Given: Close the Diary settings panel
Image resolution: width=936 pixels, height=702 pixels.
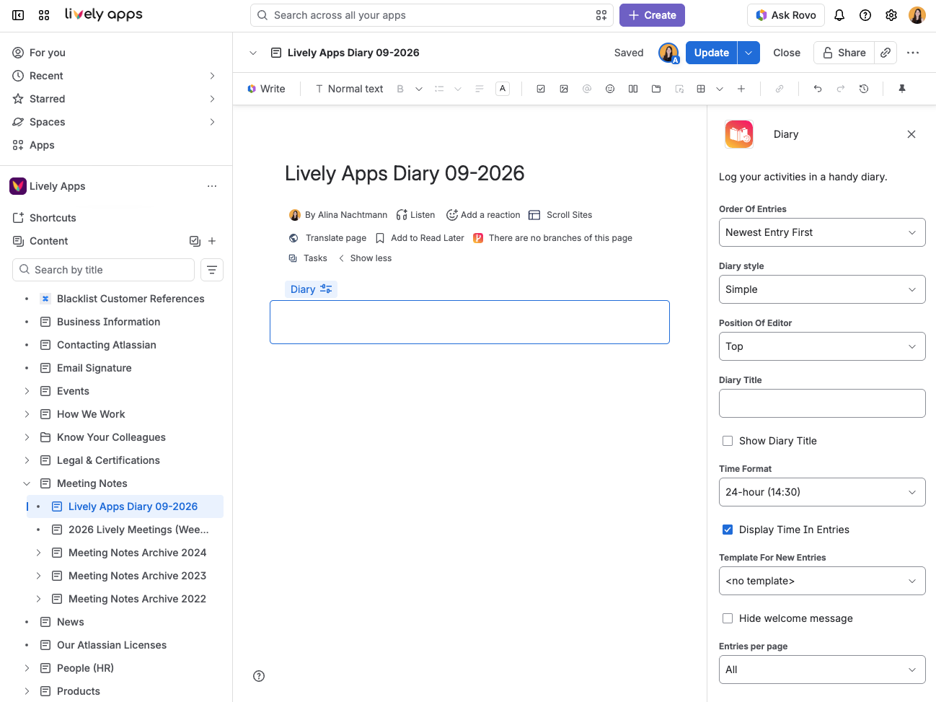Looking at the screenshot, I should click(x=911, y=134).
